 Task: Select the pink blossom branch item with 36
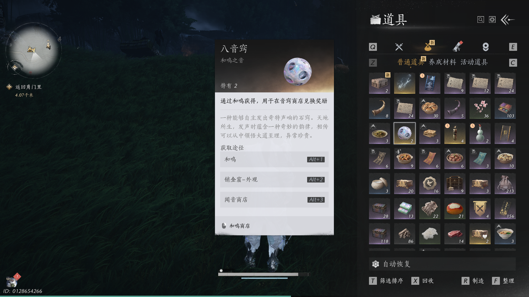click(x=480, y=108)
